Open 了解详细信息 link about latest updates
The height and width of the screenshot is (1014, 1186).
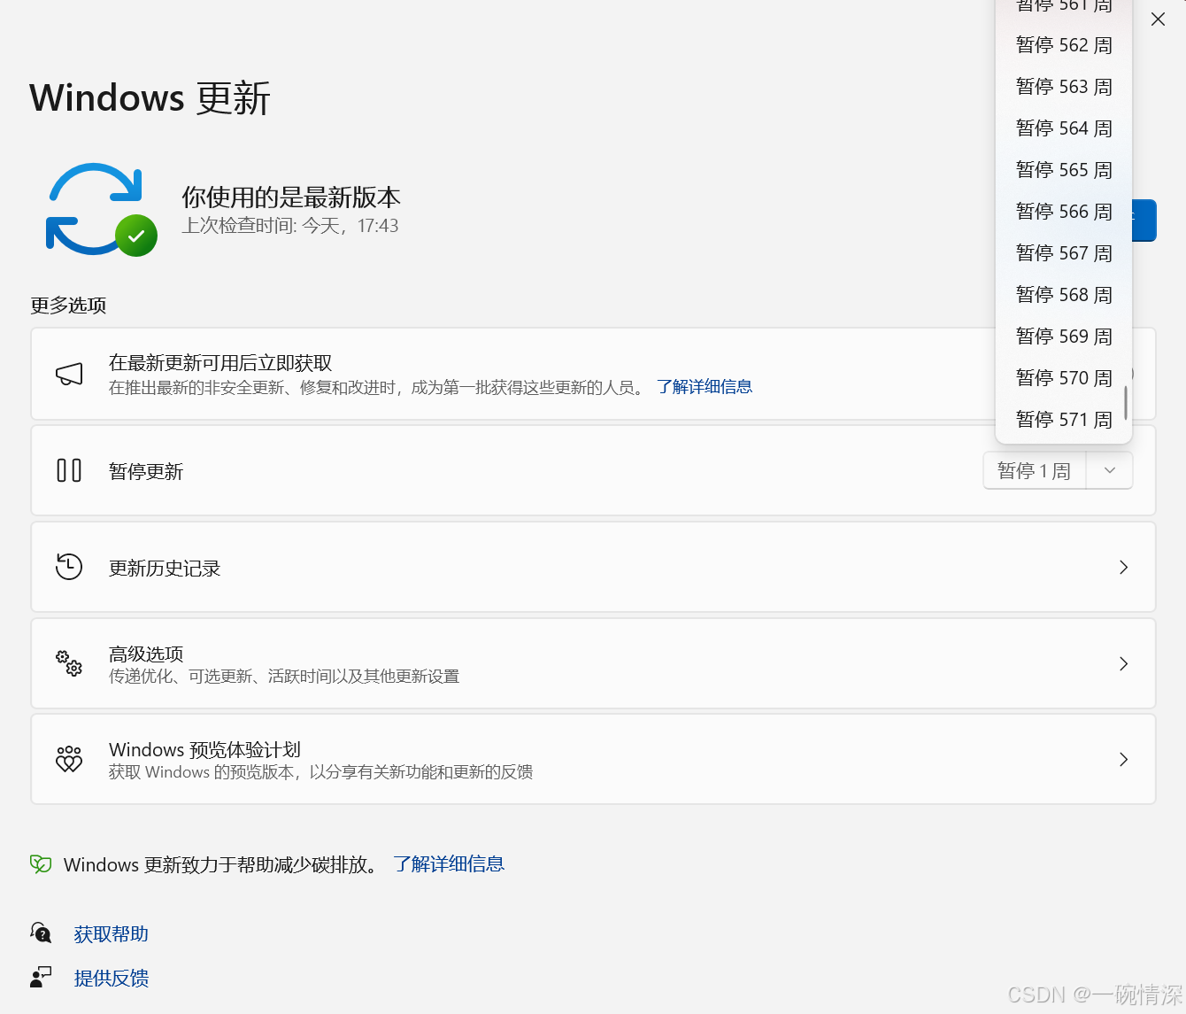point(705,387)
